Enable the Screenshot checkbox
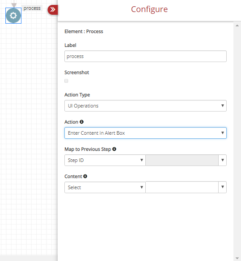Screen dimensions: 241x261 (66, 81)
